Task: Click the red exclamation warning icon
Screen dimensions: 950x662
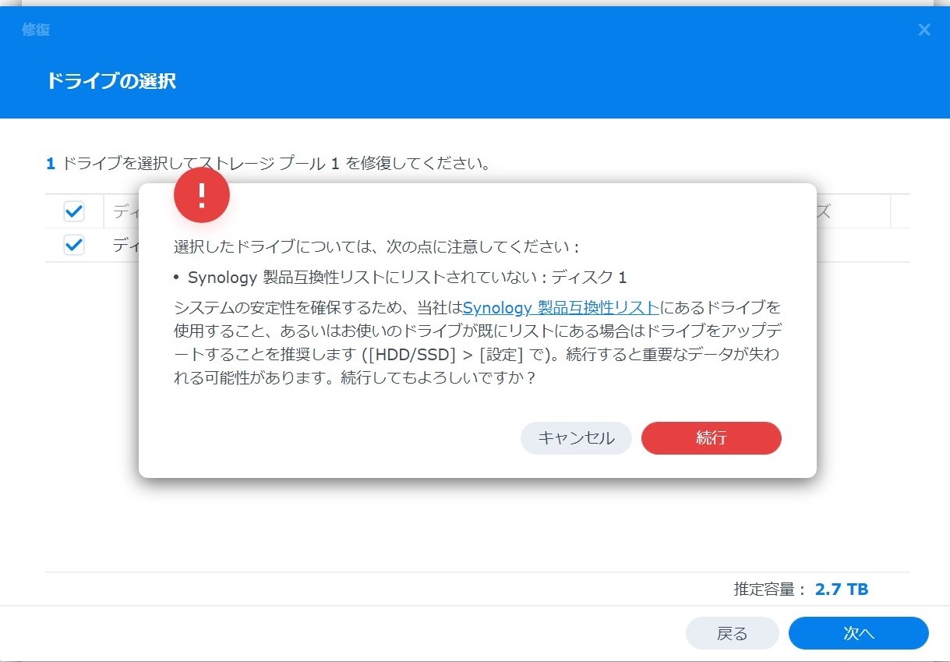Action: 201,195
